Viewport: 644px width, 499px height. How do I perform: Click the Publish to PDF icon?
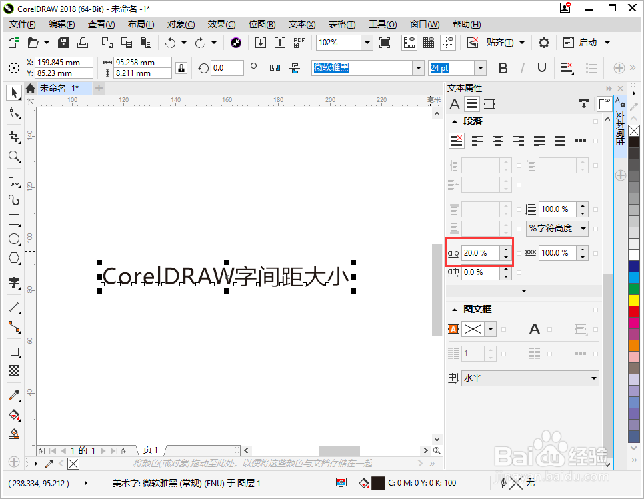tap(299, 42)
